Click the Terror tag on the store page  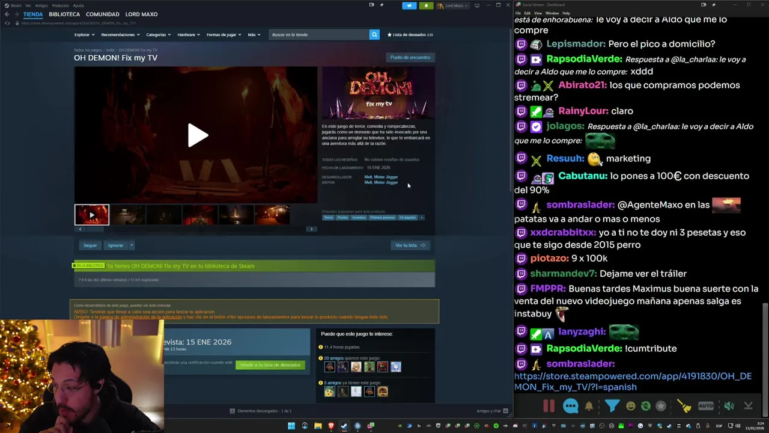point(329,218)
